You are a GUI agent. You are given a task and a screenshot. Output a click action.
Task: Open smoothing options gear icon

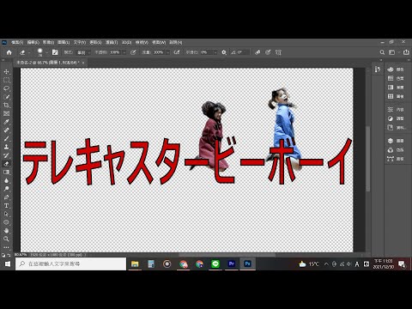(x=224, y=52)
